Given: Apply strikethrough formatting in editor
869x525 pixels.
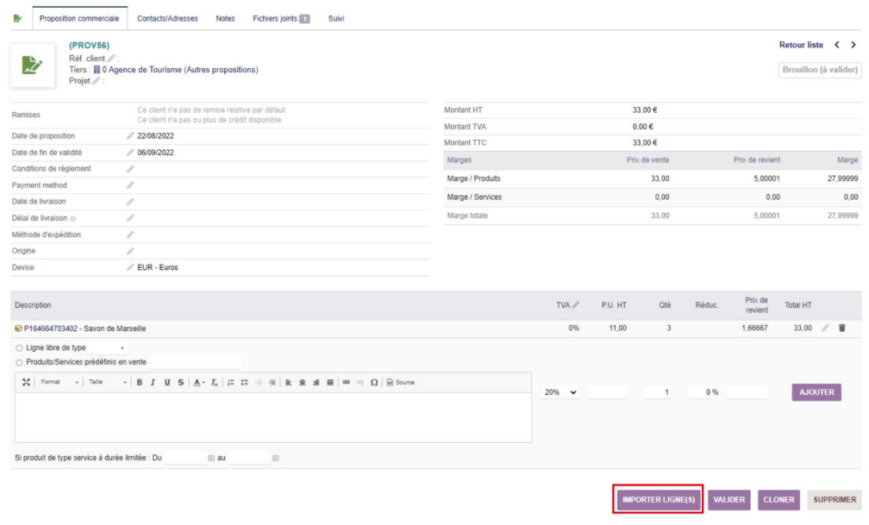Looking at the screenshot, I should tap(181, 383).
